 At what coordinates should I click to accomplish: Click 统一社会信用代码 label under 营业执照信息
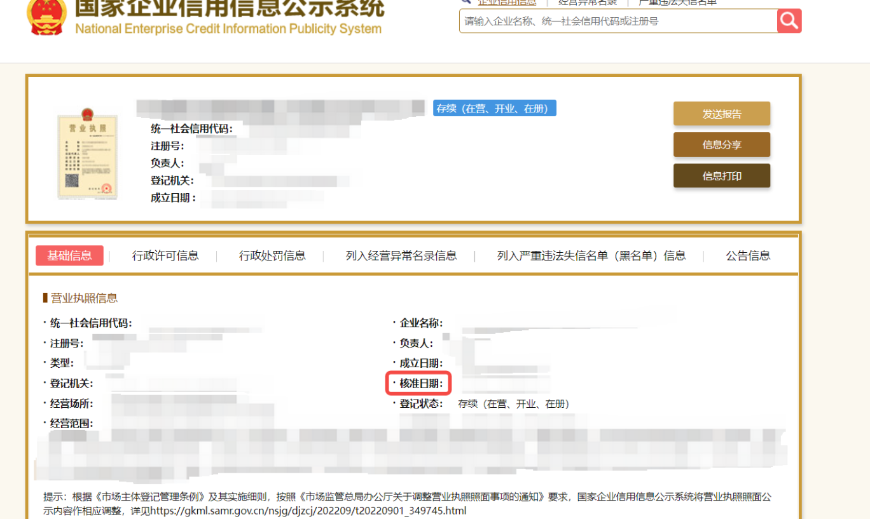[x=91, y=323]
